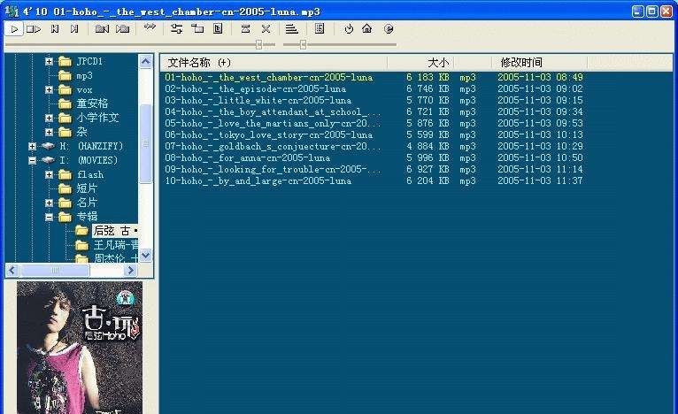
Task: Collapse the I: (MOVIES) drive node
Action: 33,160
